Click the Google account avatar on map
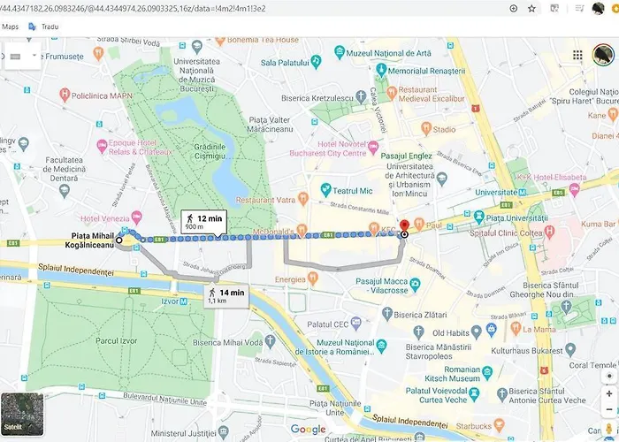619x442 pixels. (x=603, y=55)
